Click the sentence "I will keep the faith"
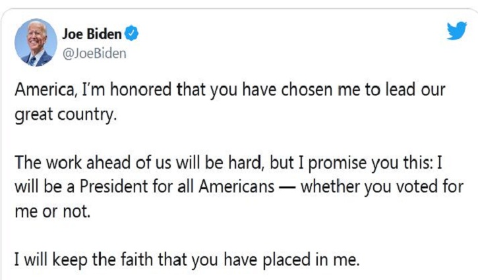This screenshot has height=280, width=478. pos(187,260)
